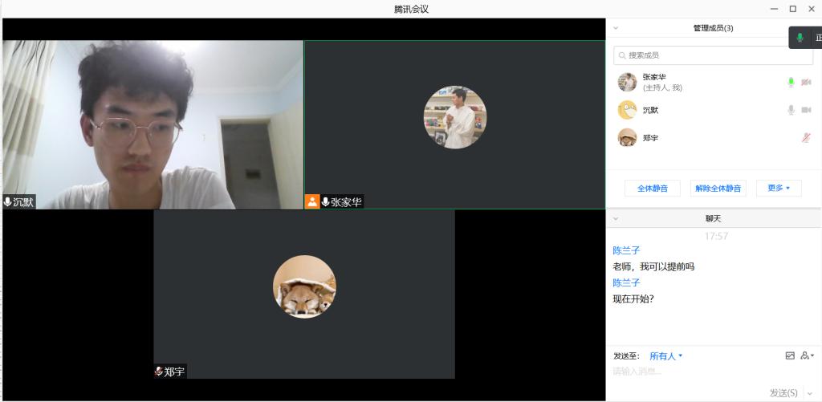Toggle 张家华's green microphone in member list
This screenshot has width=822, height=402.
(791, 83)
